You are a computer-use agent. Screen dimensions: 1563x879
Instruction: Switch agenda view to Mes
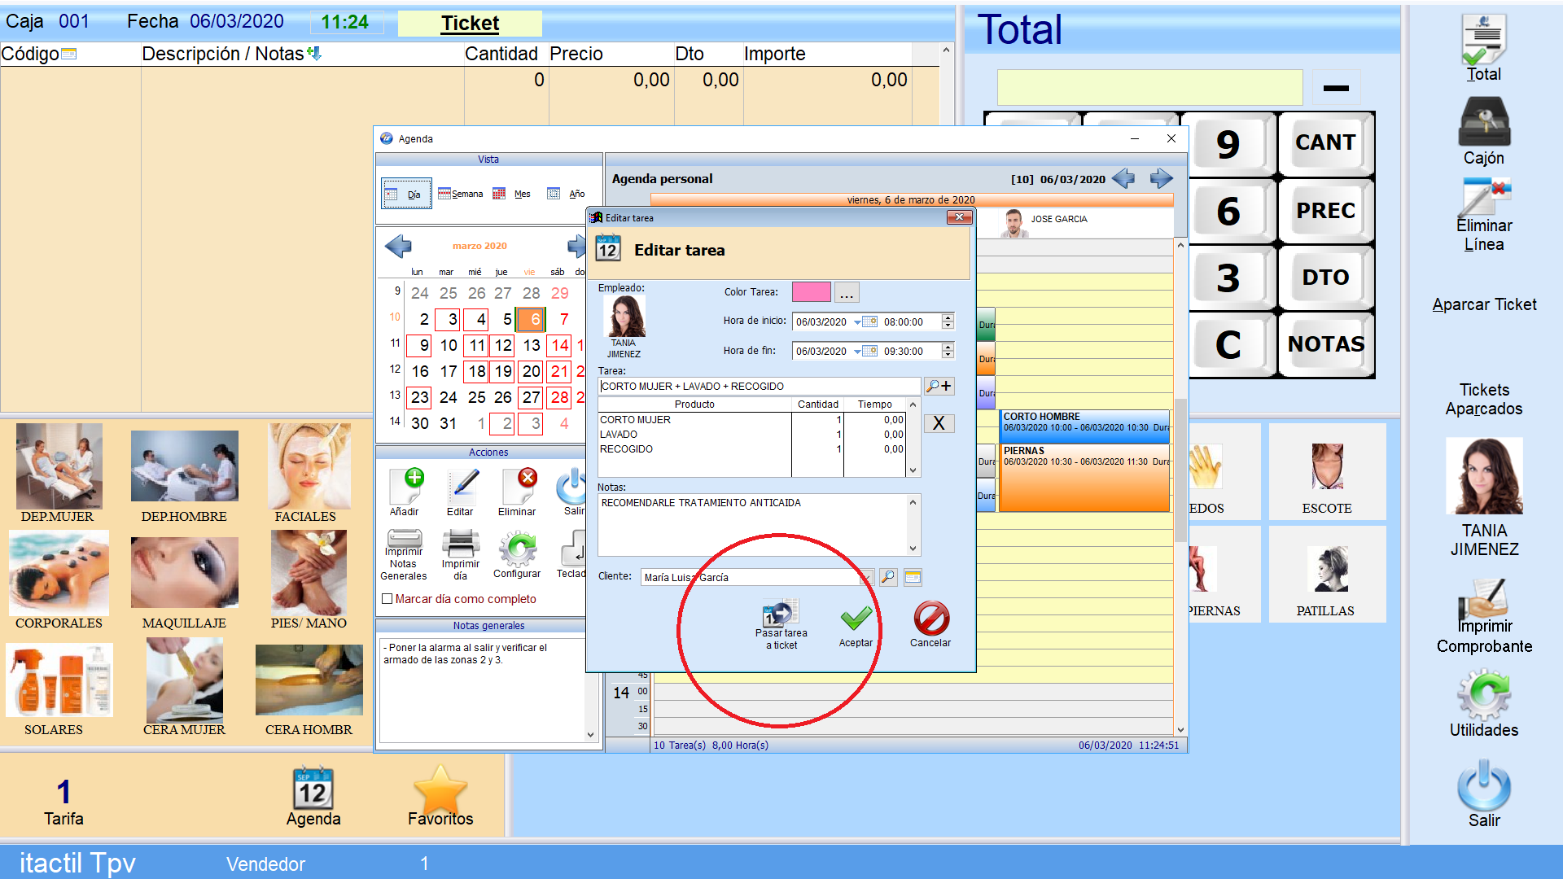coord(512,194)
